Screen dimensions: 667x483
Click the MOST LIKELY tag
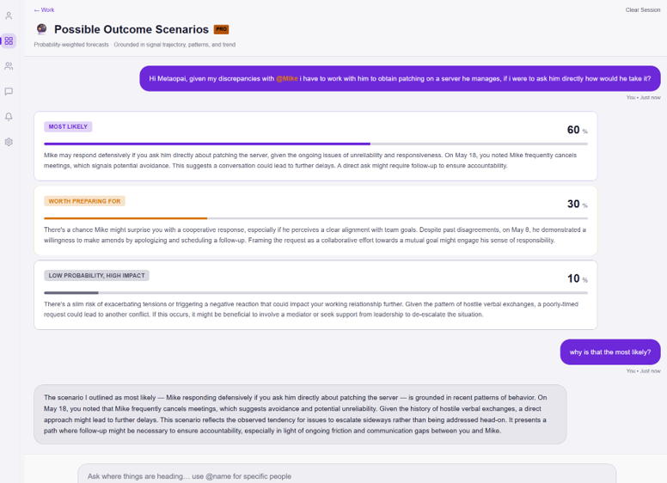tap(68, 126)
